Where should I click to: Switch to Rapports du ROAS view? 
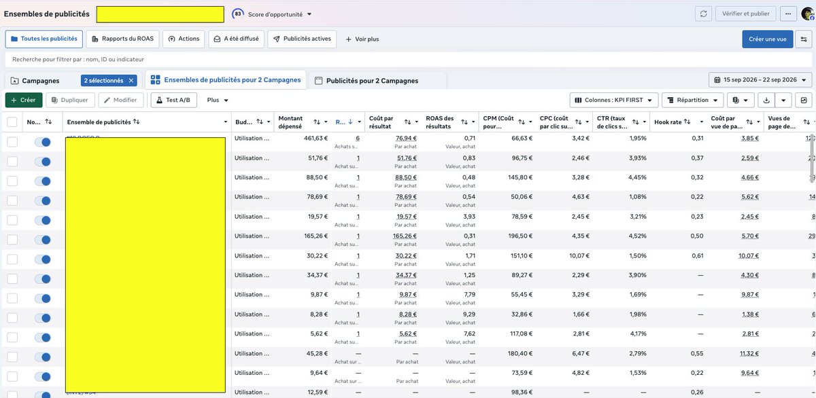pos(122,39)
